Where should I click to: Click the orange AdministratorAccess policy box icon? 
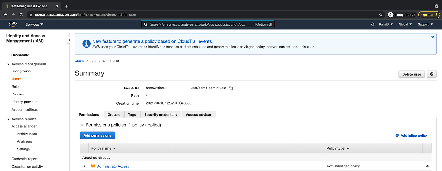click(93, 166)
